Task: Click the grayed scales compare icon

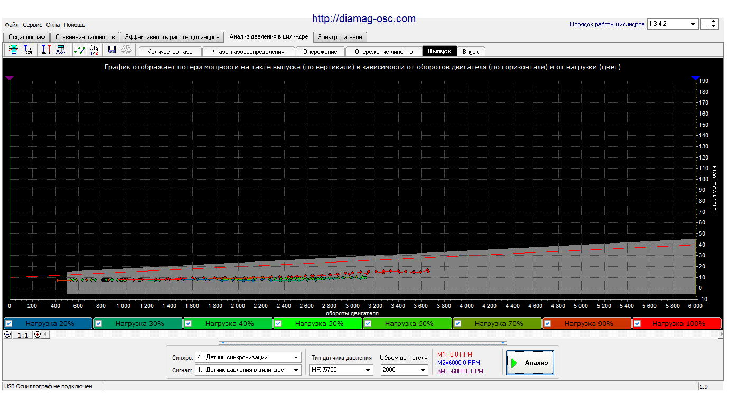Action: point(127,50)
